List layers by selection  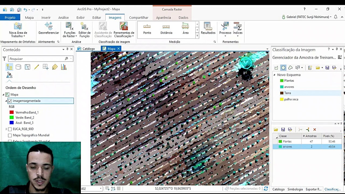pyautogui.click(x=27, y=67)
